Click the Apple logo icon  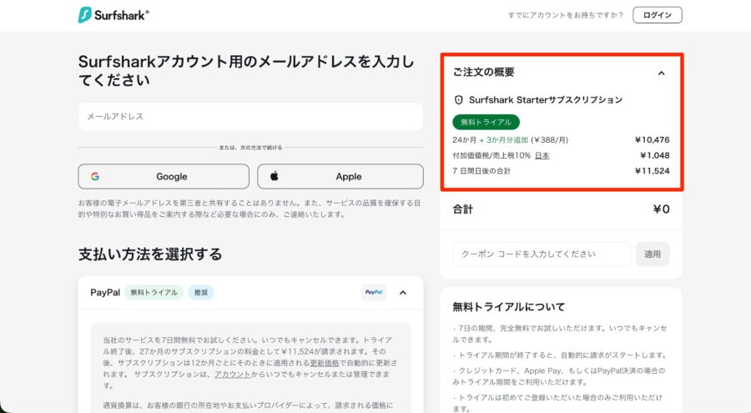click(274, 176)
